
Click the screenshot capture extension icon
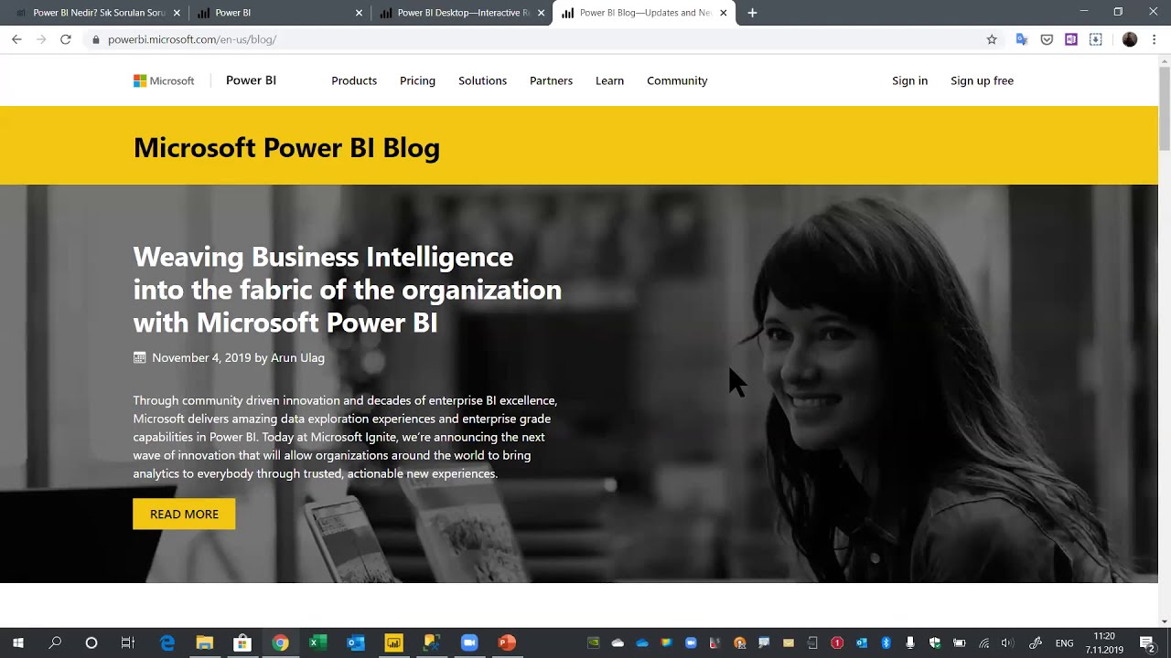(x=1096, y=39)
